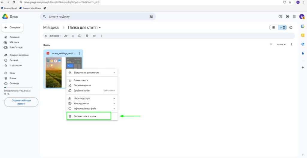The height and width of the screenshot is (158, 307).
Task: Click storage usage progress bar
Action: pos(18,88)
